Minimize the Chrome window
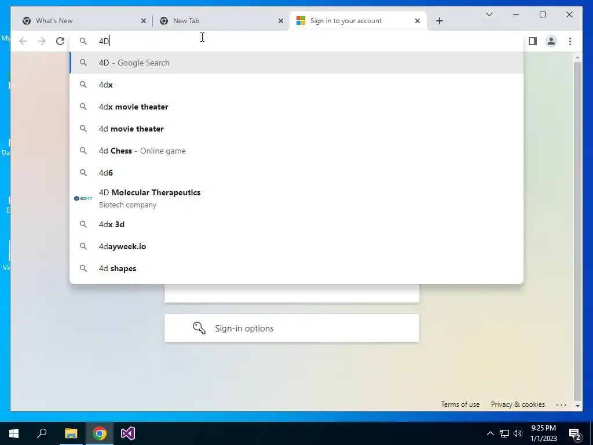 [516, 14]
